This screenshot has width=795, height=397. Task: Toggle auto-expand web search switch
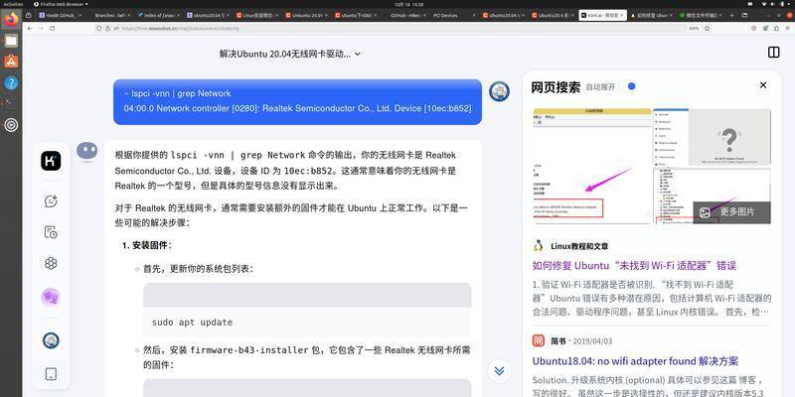pyautogui.click(x=629, y=86)
